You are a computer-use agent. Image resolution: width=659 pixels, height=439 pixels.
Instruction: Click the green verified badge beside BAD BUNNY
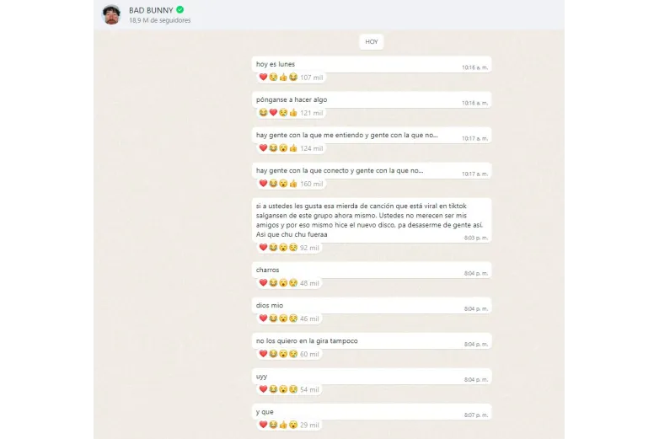point(179,10)
